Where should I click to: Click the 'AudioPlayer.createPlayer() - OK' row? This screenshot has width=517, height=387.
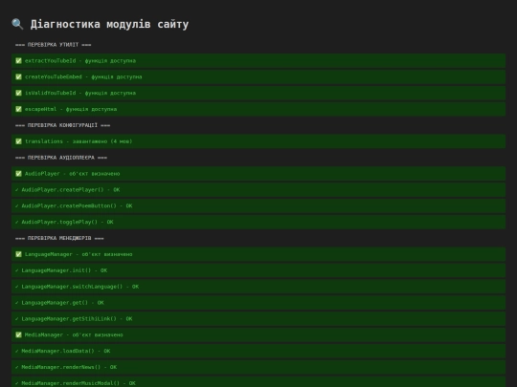point(258,189)
